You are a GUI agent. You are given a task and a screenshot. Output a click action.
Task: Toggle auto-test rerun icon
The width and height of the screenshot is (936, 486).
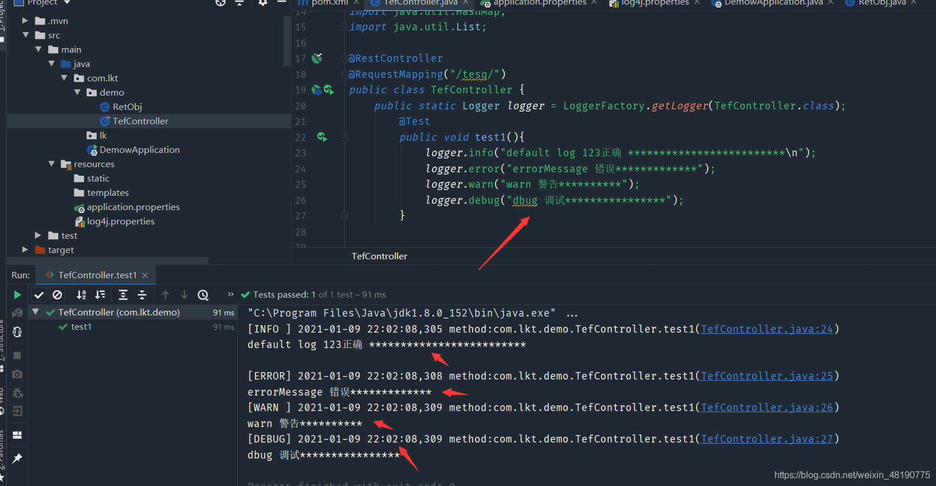click(17, 332)
